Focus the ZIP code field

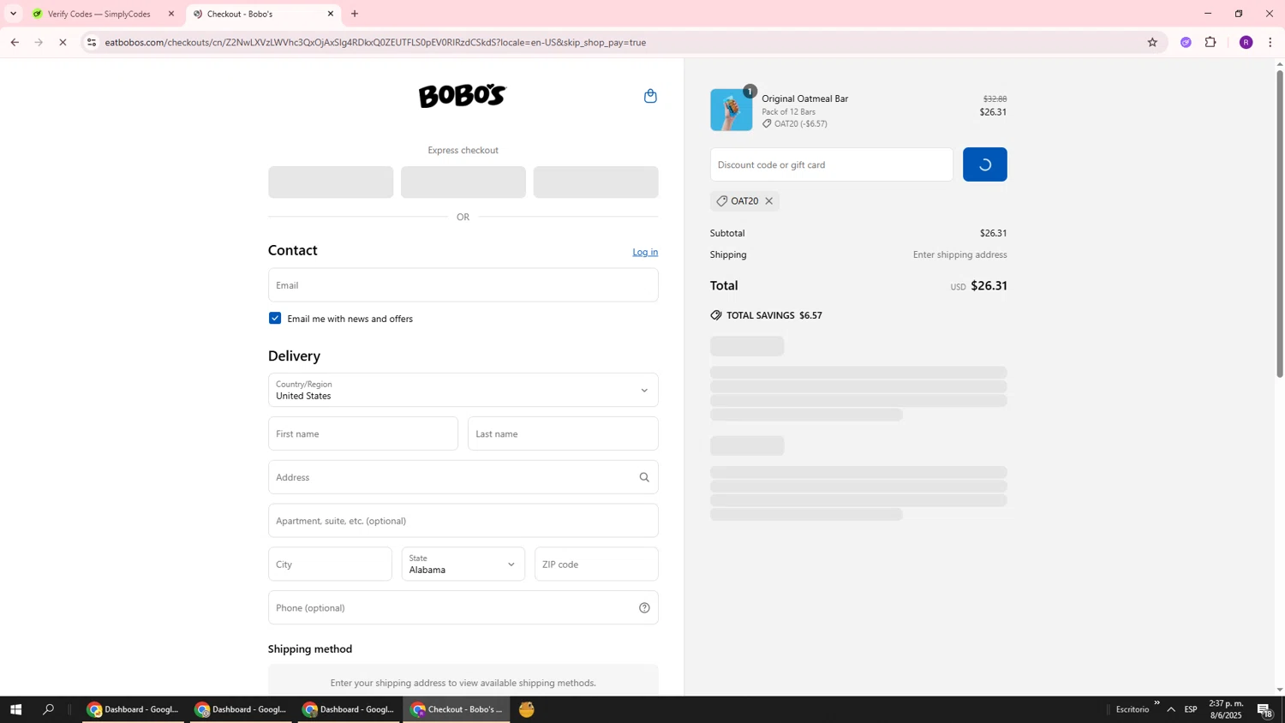pos(596,564)
